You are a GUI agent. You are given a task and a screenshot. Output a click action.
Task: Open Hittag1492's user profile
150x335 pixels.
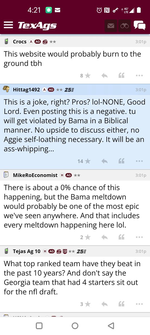tap(26, 90)
